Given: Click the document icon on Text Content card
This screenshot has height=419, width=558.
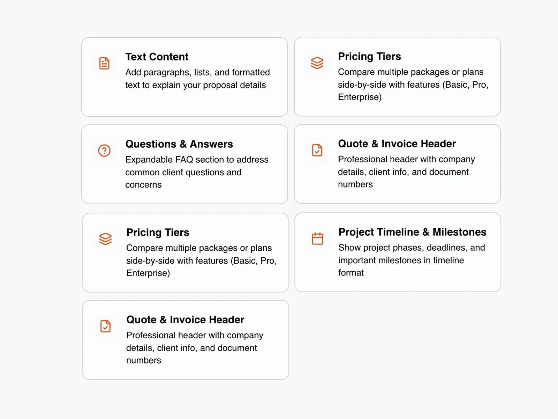Looking at the screenshot, I should click(104, 63).
